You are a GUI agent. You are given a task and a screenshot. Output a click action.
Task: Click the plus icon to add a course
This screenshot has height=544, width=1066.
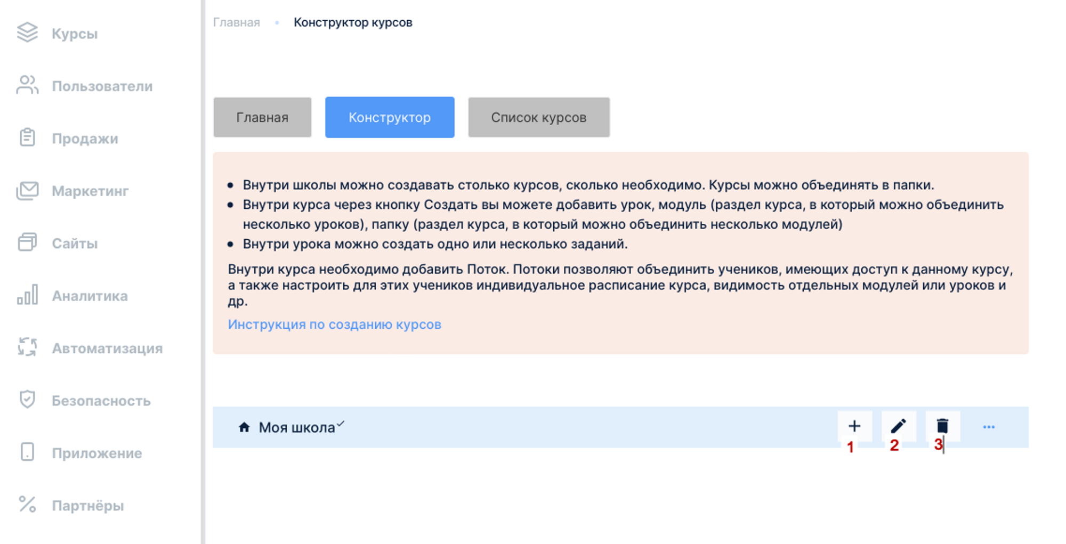point(854,426)
